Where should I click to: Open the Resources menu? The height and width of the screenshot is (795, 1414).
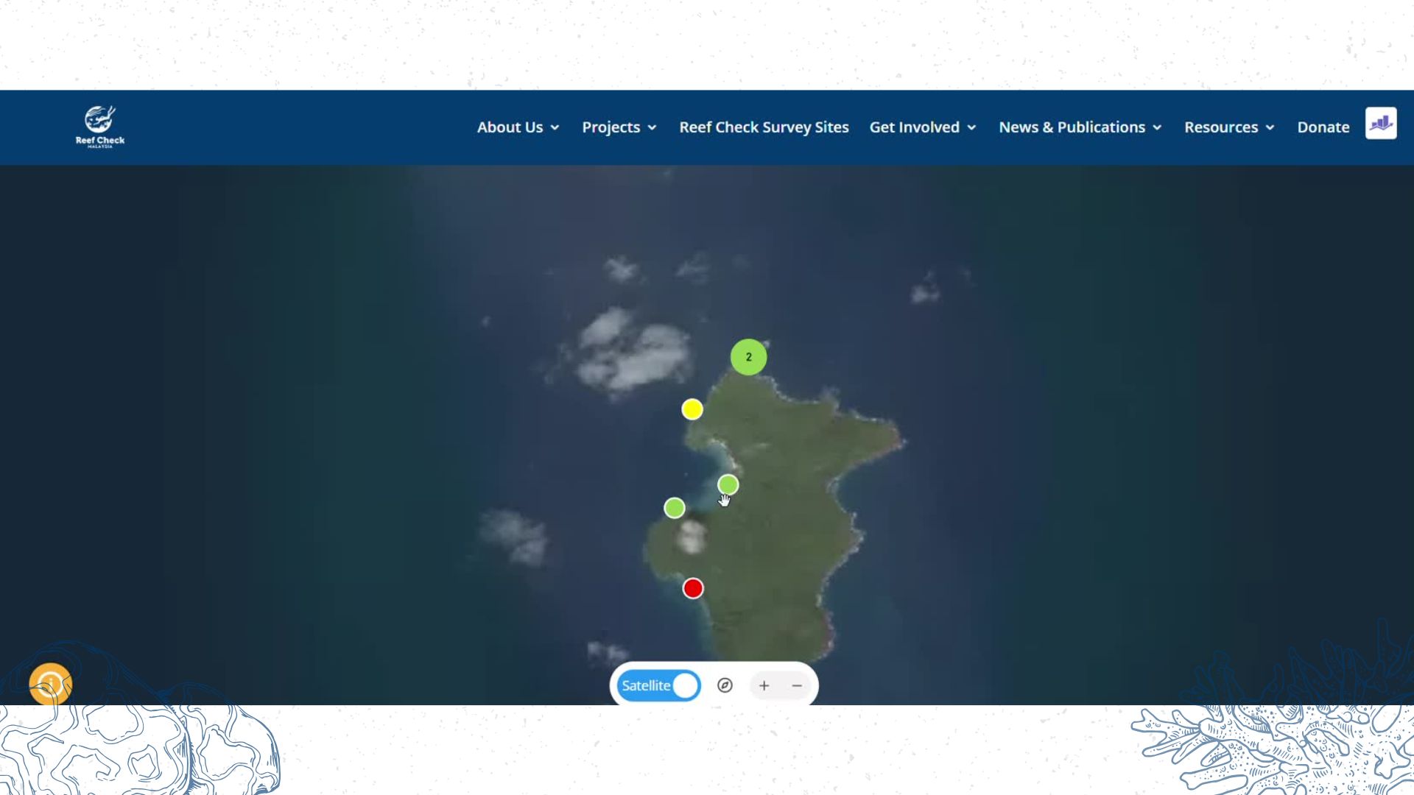coord(1228,127)
